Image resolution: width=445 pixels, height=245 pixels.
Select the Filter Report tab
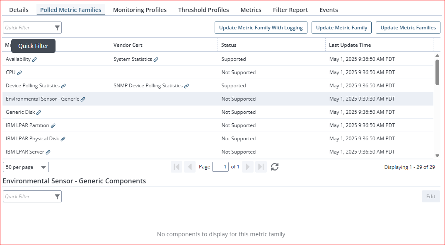click(x=290, y=10)
